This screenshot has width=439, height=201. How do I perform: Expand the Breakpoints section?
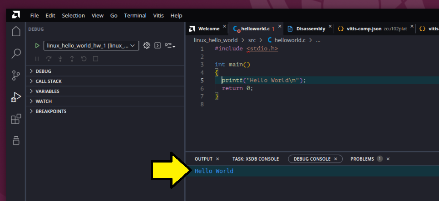pyautogui.click(x=51, y=111)
